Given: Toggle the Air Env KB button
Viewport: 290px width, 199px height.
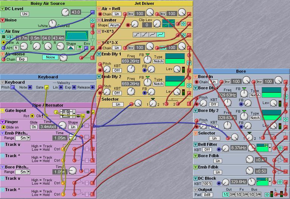Looking at the screenshot, I should tap(10, 38).
